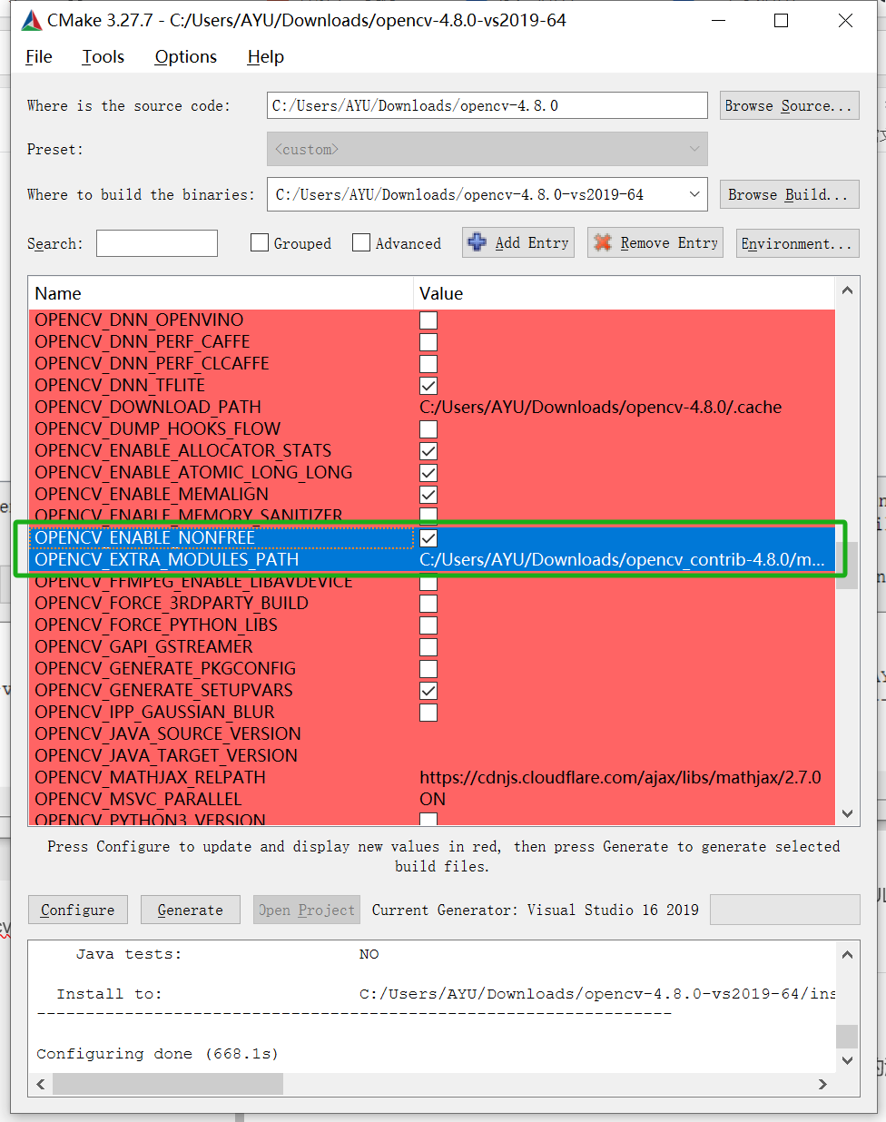Click the Add Entry button
The width and height of the screenshot is (886, 1122).
[x=518, y=242]
